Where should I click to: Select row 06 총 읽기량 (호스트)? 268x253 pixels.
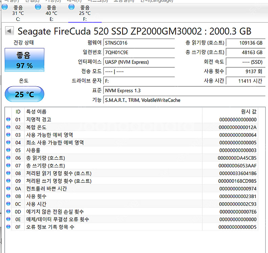(131, 158)
